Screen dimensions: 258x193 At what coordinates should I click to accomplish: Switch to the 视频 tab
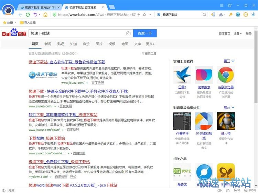coord(112,44)
